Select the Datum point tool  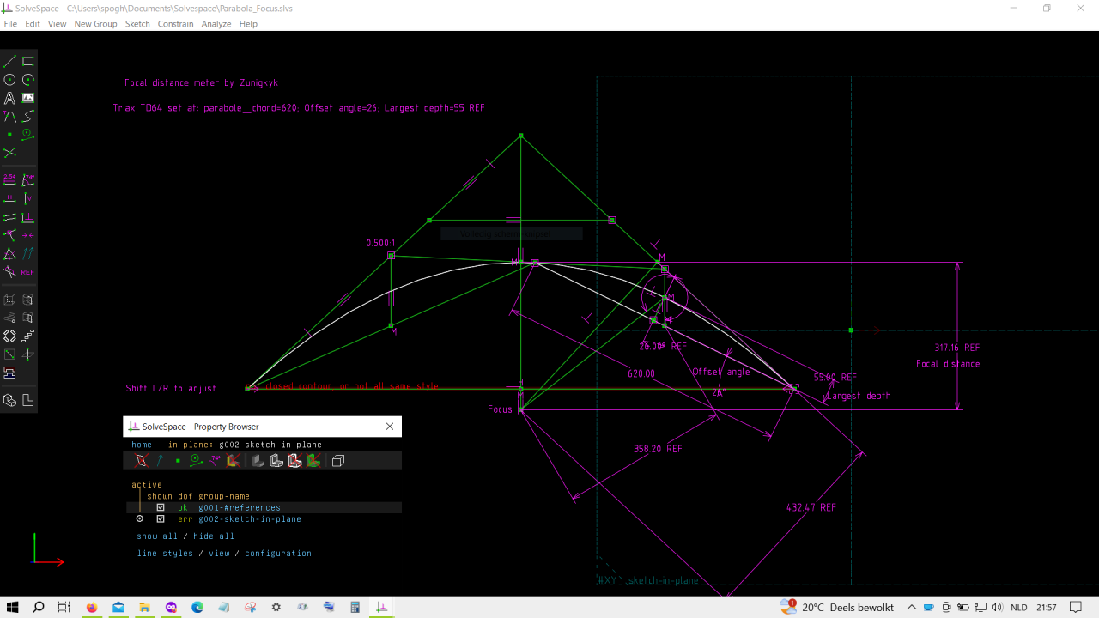tap(9, 134)
